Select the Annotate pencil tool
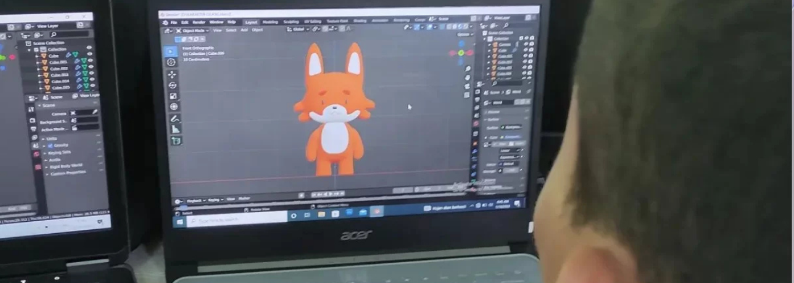 tap(175, 119)
